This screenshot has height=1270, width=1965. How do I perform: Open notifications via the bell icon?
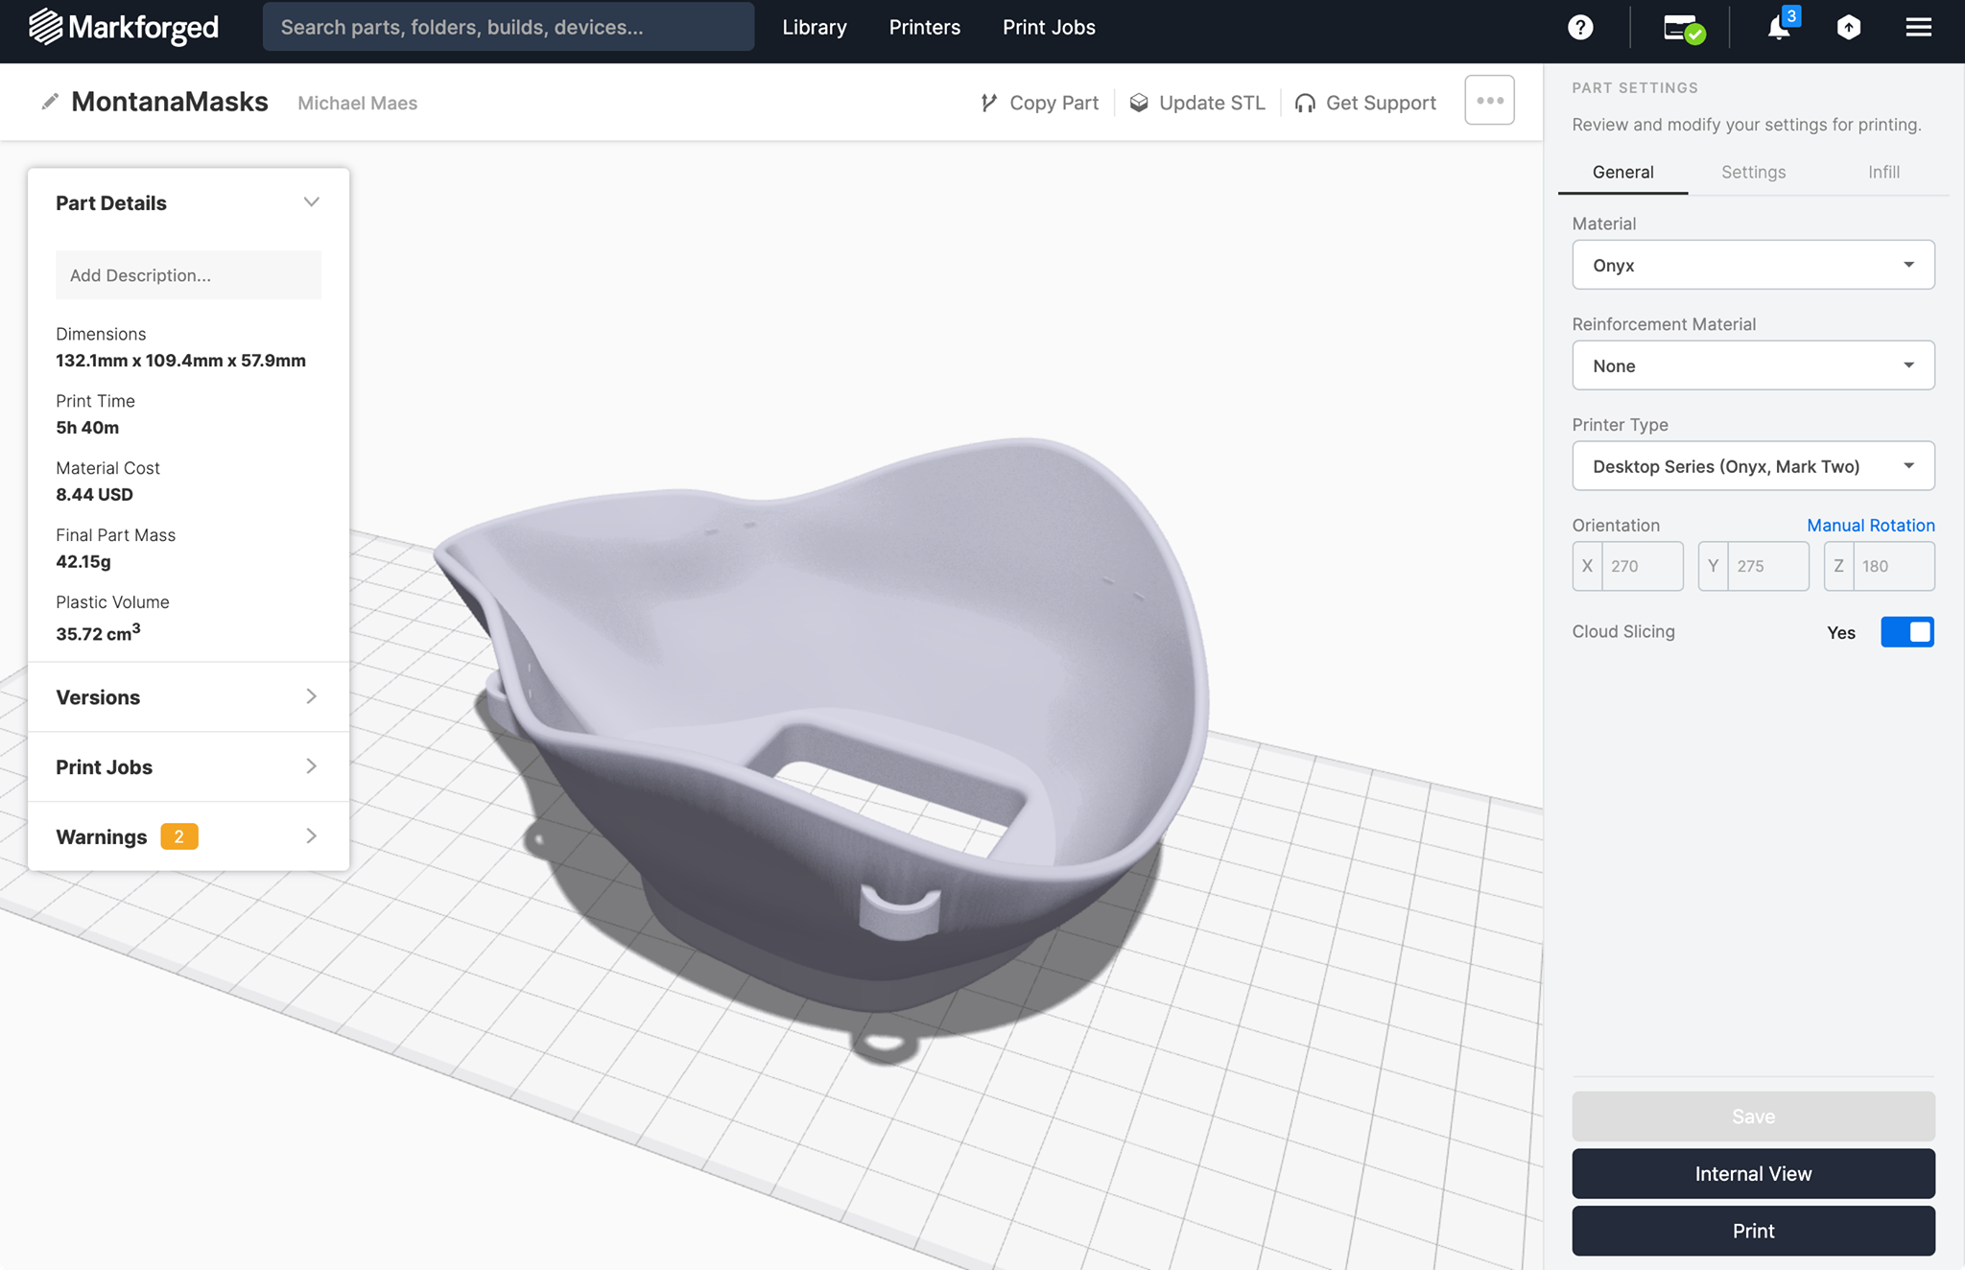(x=1780, y=27)
